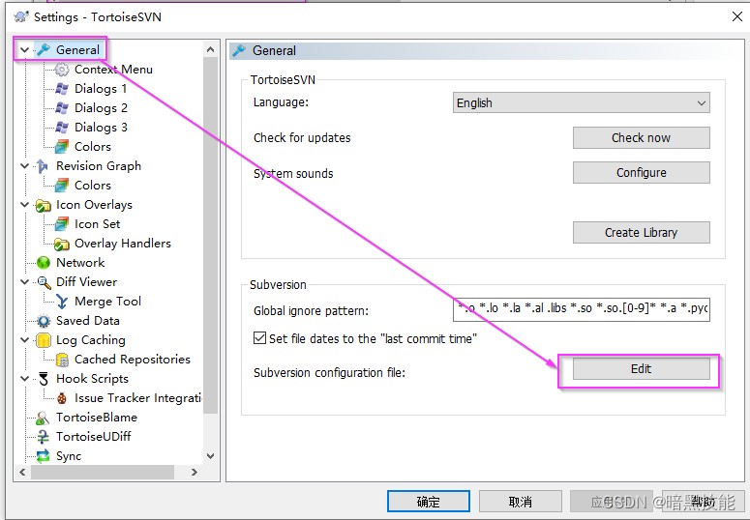
Task: Click the Dialogs 3 window icon
Action: pos(62,128)
